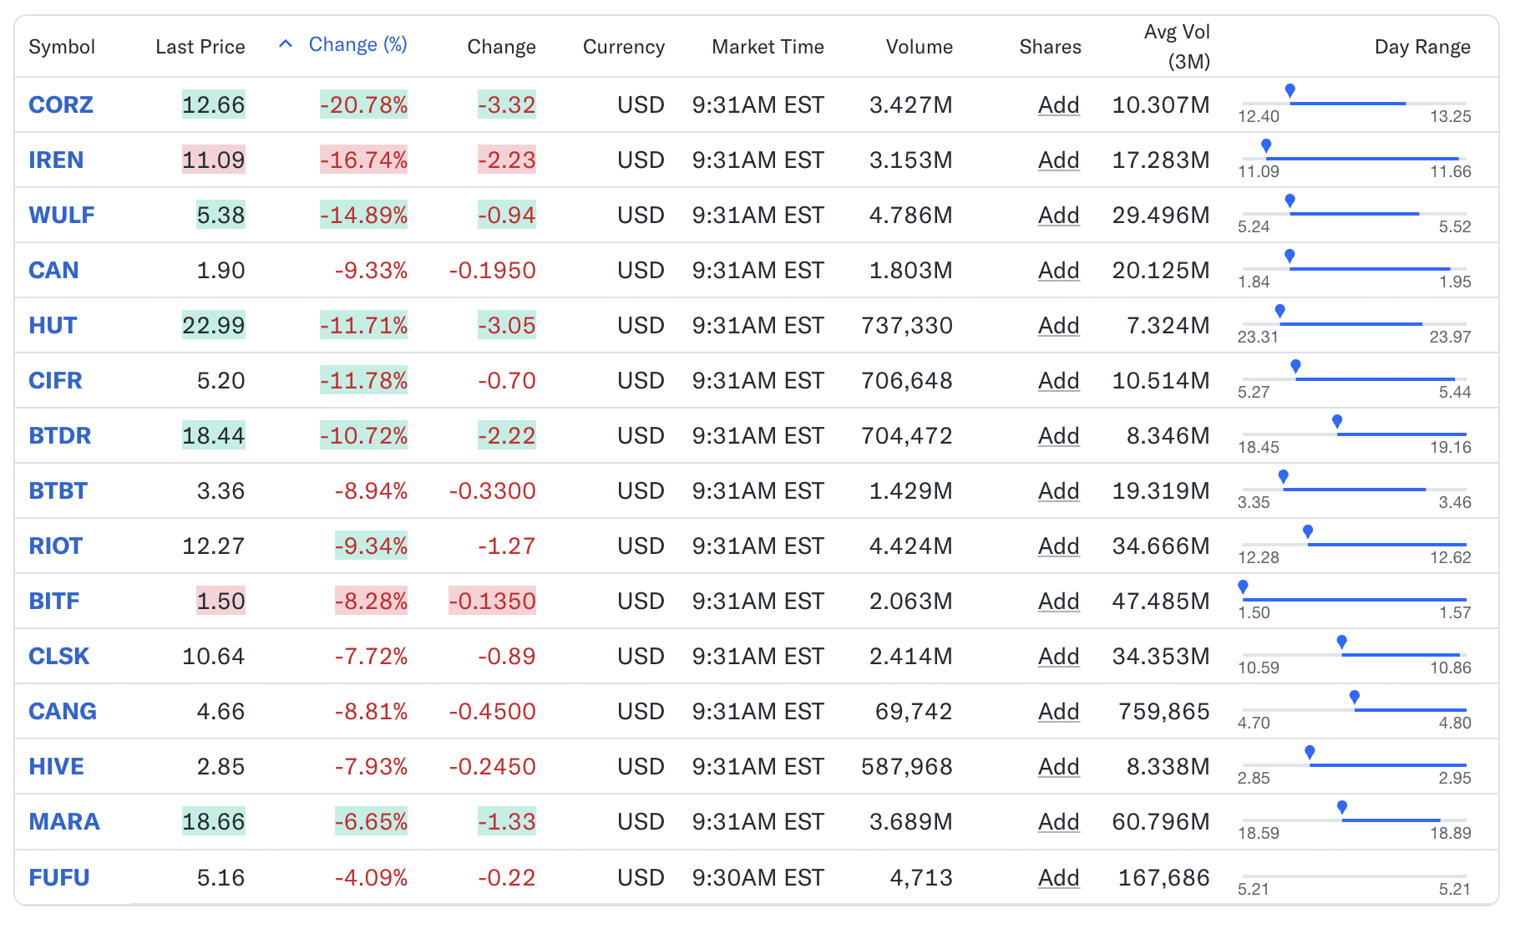Click the CAN volume 1.803M
This screenshot has width=1520, height=929.
coord(911,270)
